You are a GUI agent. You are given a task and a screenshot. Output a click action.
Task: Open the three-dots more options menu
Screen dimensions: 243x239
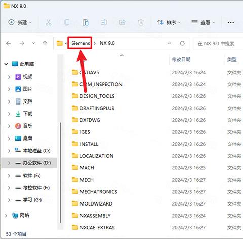[231, 22]
